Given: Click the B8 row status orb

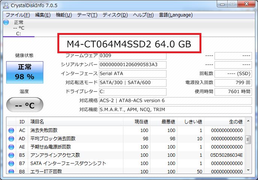Looking at the screenshot, I should click(11, 171).
